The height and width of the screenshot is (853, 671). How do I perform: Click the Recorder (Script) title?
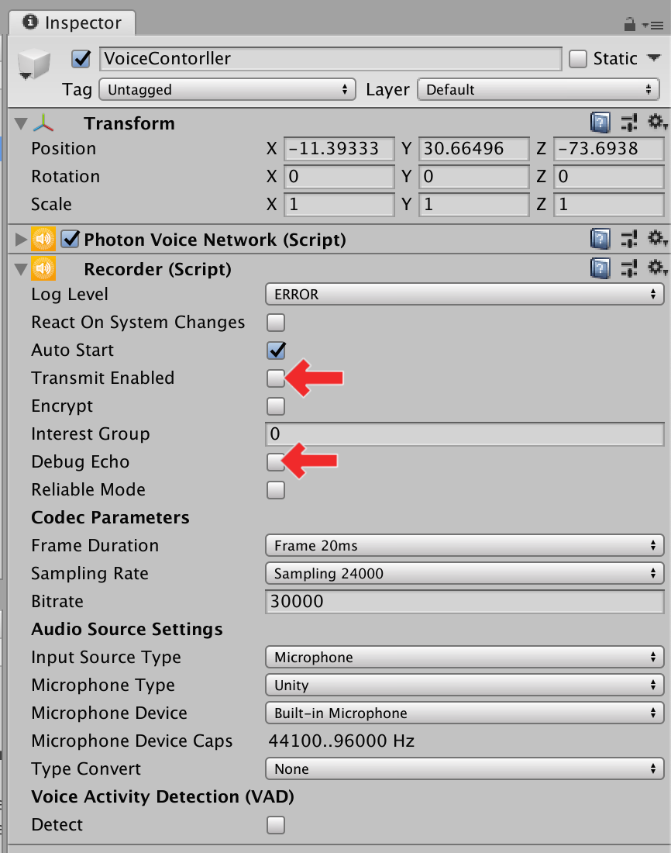click(x=158, y=269)
